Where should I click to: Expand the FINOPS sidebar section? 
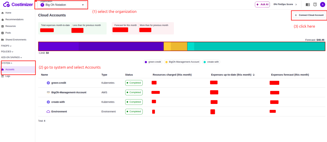click(6, 46)
